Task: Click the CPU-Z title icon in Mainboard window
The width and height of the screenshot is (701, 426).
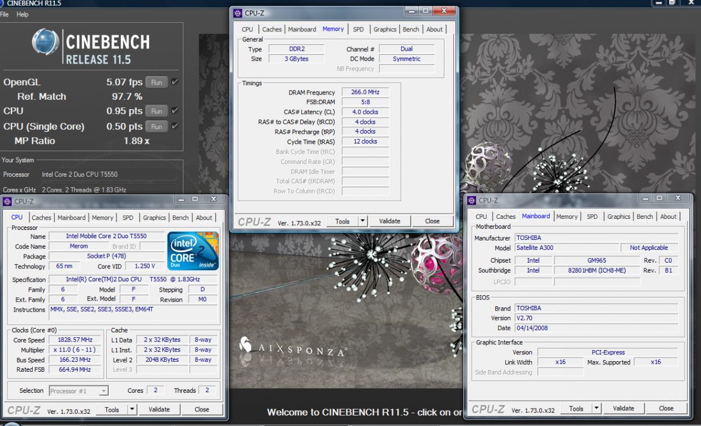Action: (x=471, y=200)
